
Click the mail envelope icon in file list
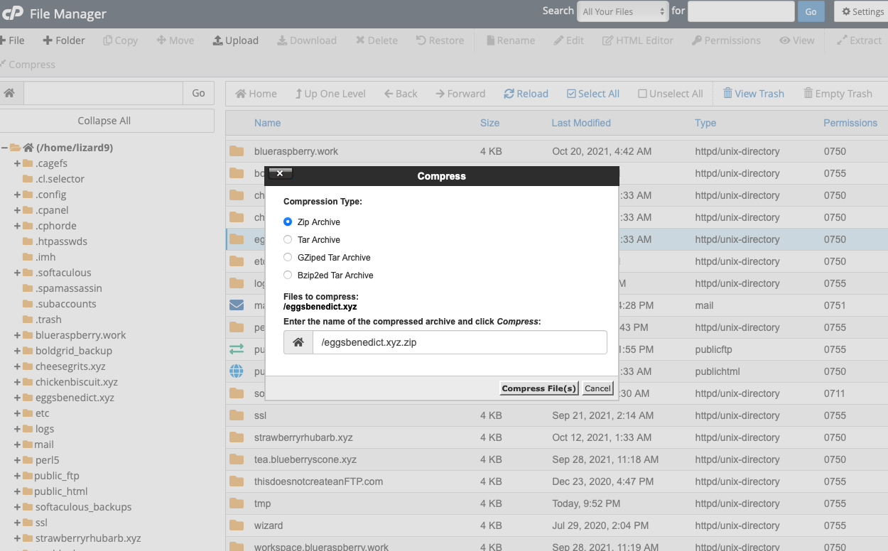point(237,305)
